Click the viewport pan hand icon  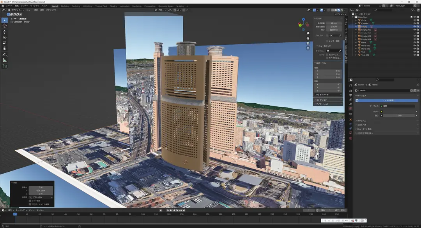point(308,38)
